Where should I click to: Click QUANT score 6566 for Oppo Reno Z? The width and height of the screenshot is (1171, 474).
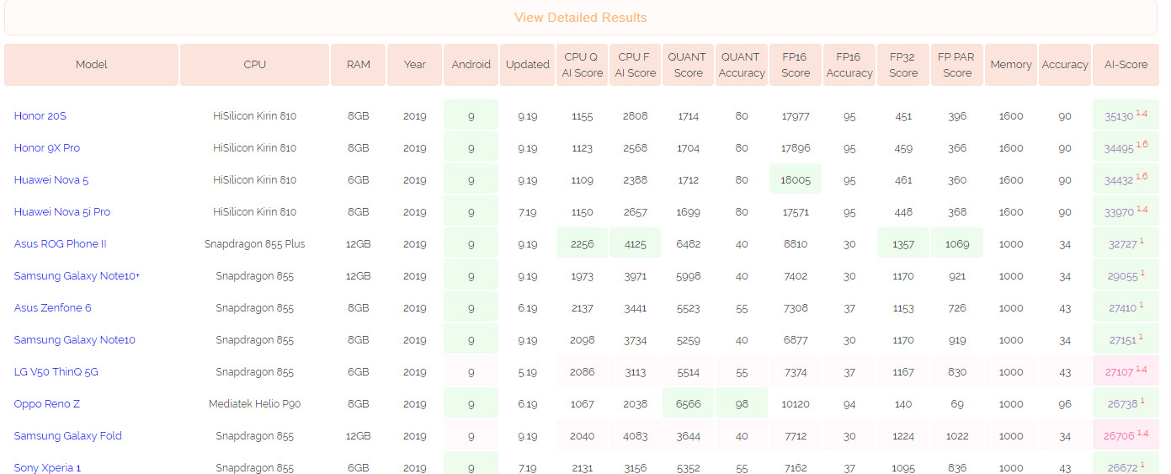point(688,403)
